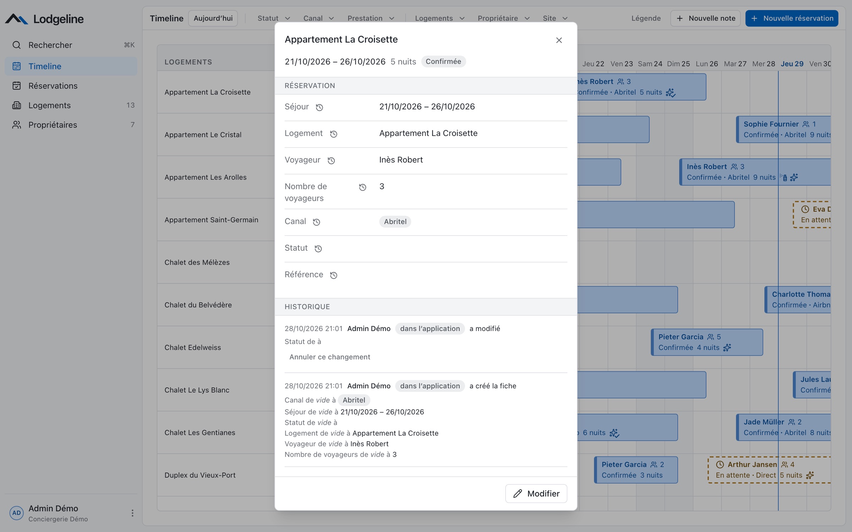Click the Lodgeline logo
The image size is (852, 532).
pyautogui.click(x=44, y=19)
